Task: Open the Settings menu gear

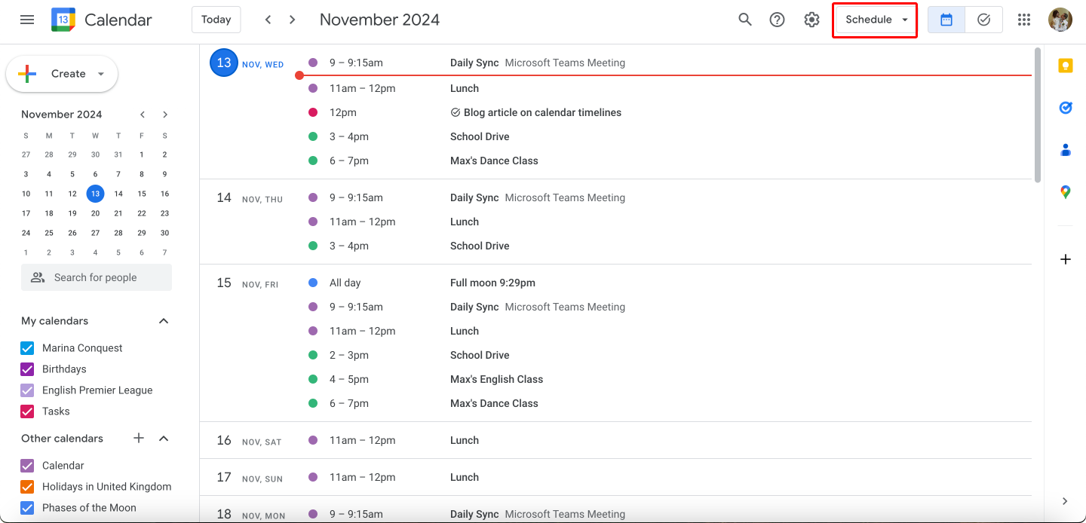Action: [x=811, y=20]
